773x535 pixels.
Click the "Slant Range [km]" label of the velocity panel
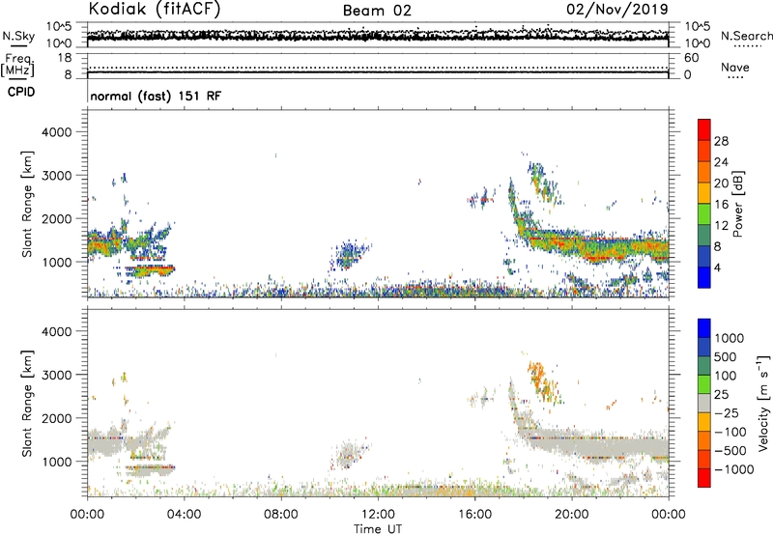[x=27, y=404]
